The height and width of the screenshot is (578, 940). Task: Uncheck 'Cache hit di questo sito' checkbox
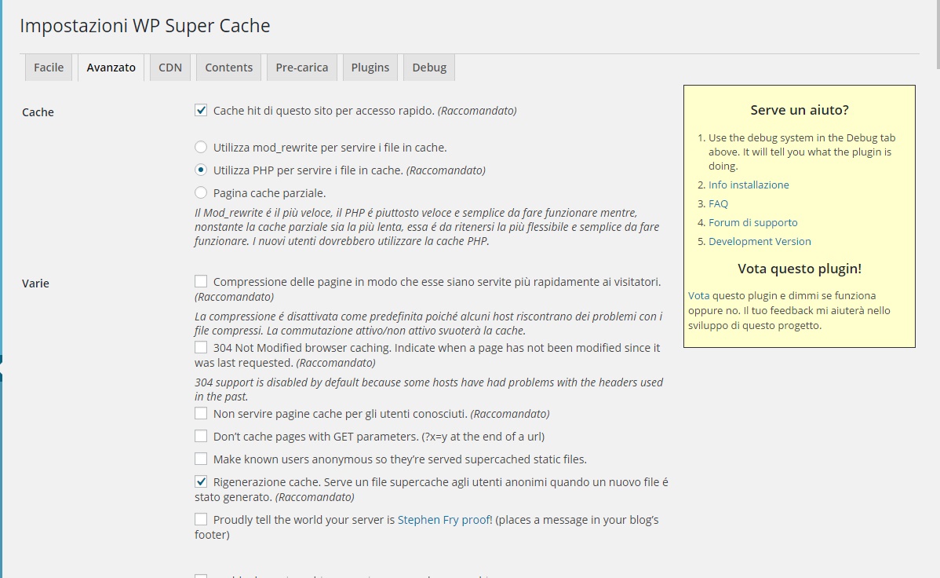click(201, 110)
